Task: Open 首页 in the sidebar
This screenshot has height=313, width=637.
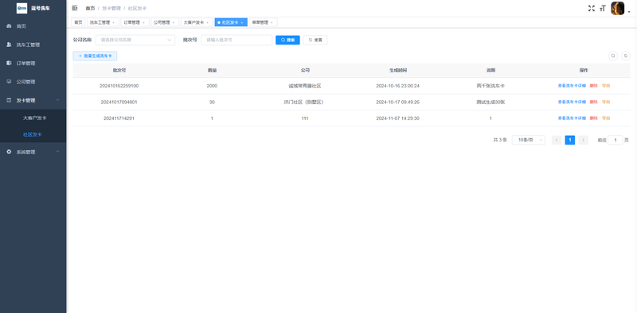Action: coord(33,26)
